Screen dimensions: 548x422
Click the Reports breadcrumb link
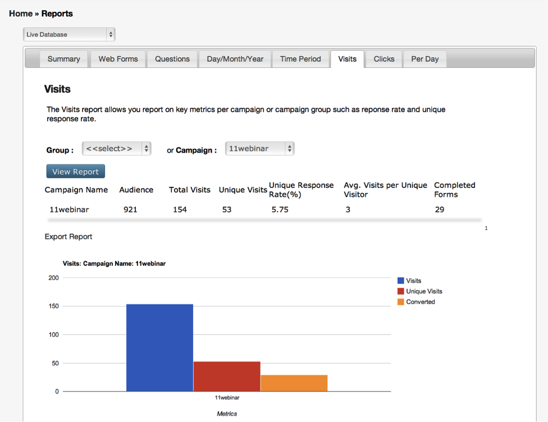coord(57,13)
